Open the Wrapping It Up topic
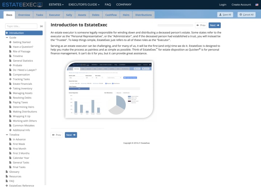The width and height of the screenshot is (261, 188). 22,116
